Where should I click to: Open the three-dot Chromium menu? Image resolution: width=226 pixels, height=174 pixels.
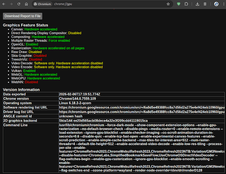[x=224, y=4]
